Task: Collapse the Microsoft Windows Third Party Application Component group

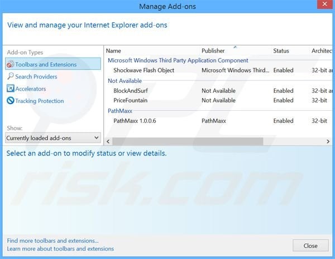Action: (x=178, y=60)
